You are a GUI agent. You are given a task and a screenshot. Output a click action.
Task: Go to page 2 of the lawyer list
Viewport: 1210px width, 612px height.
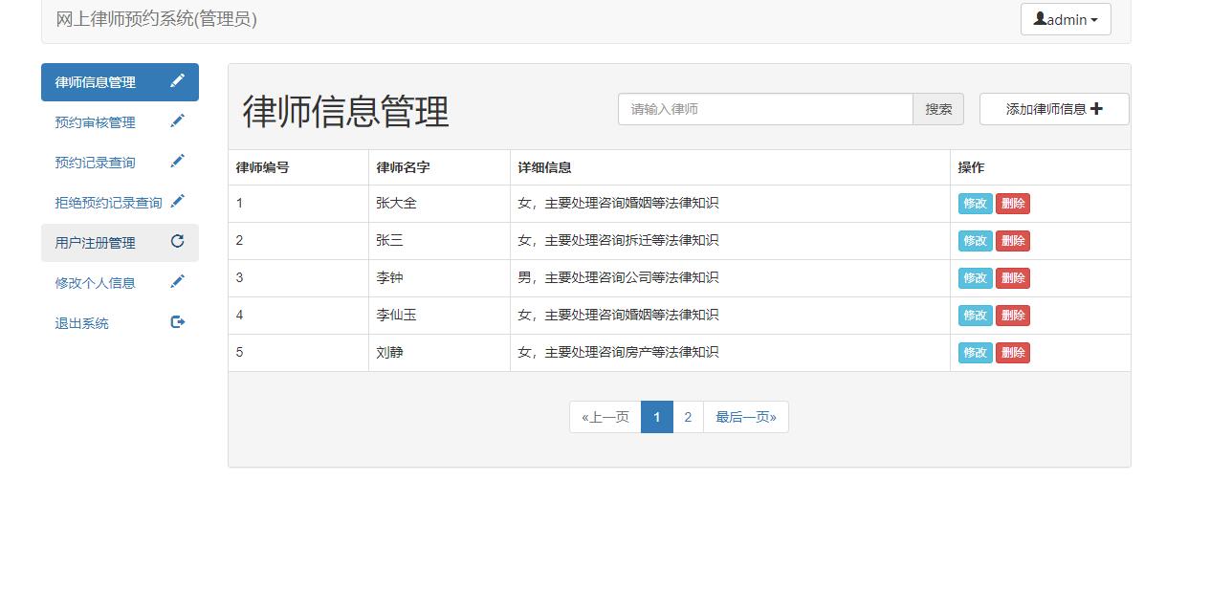tap(688, 417)
